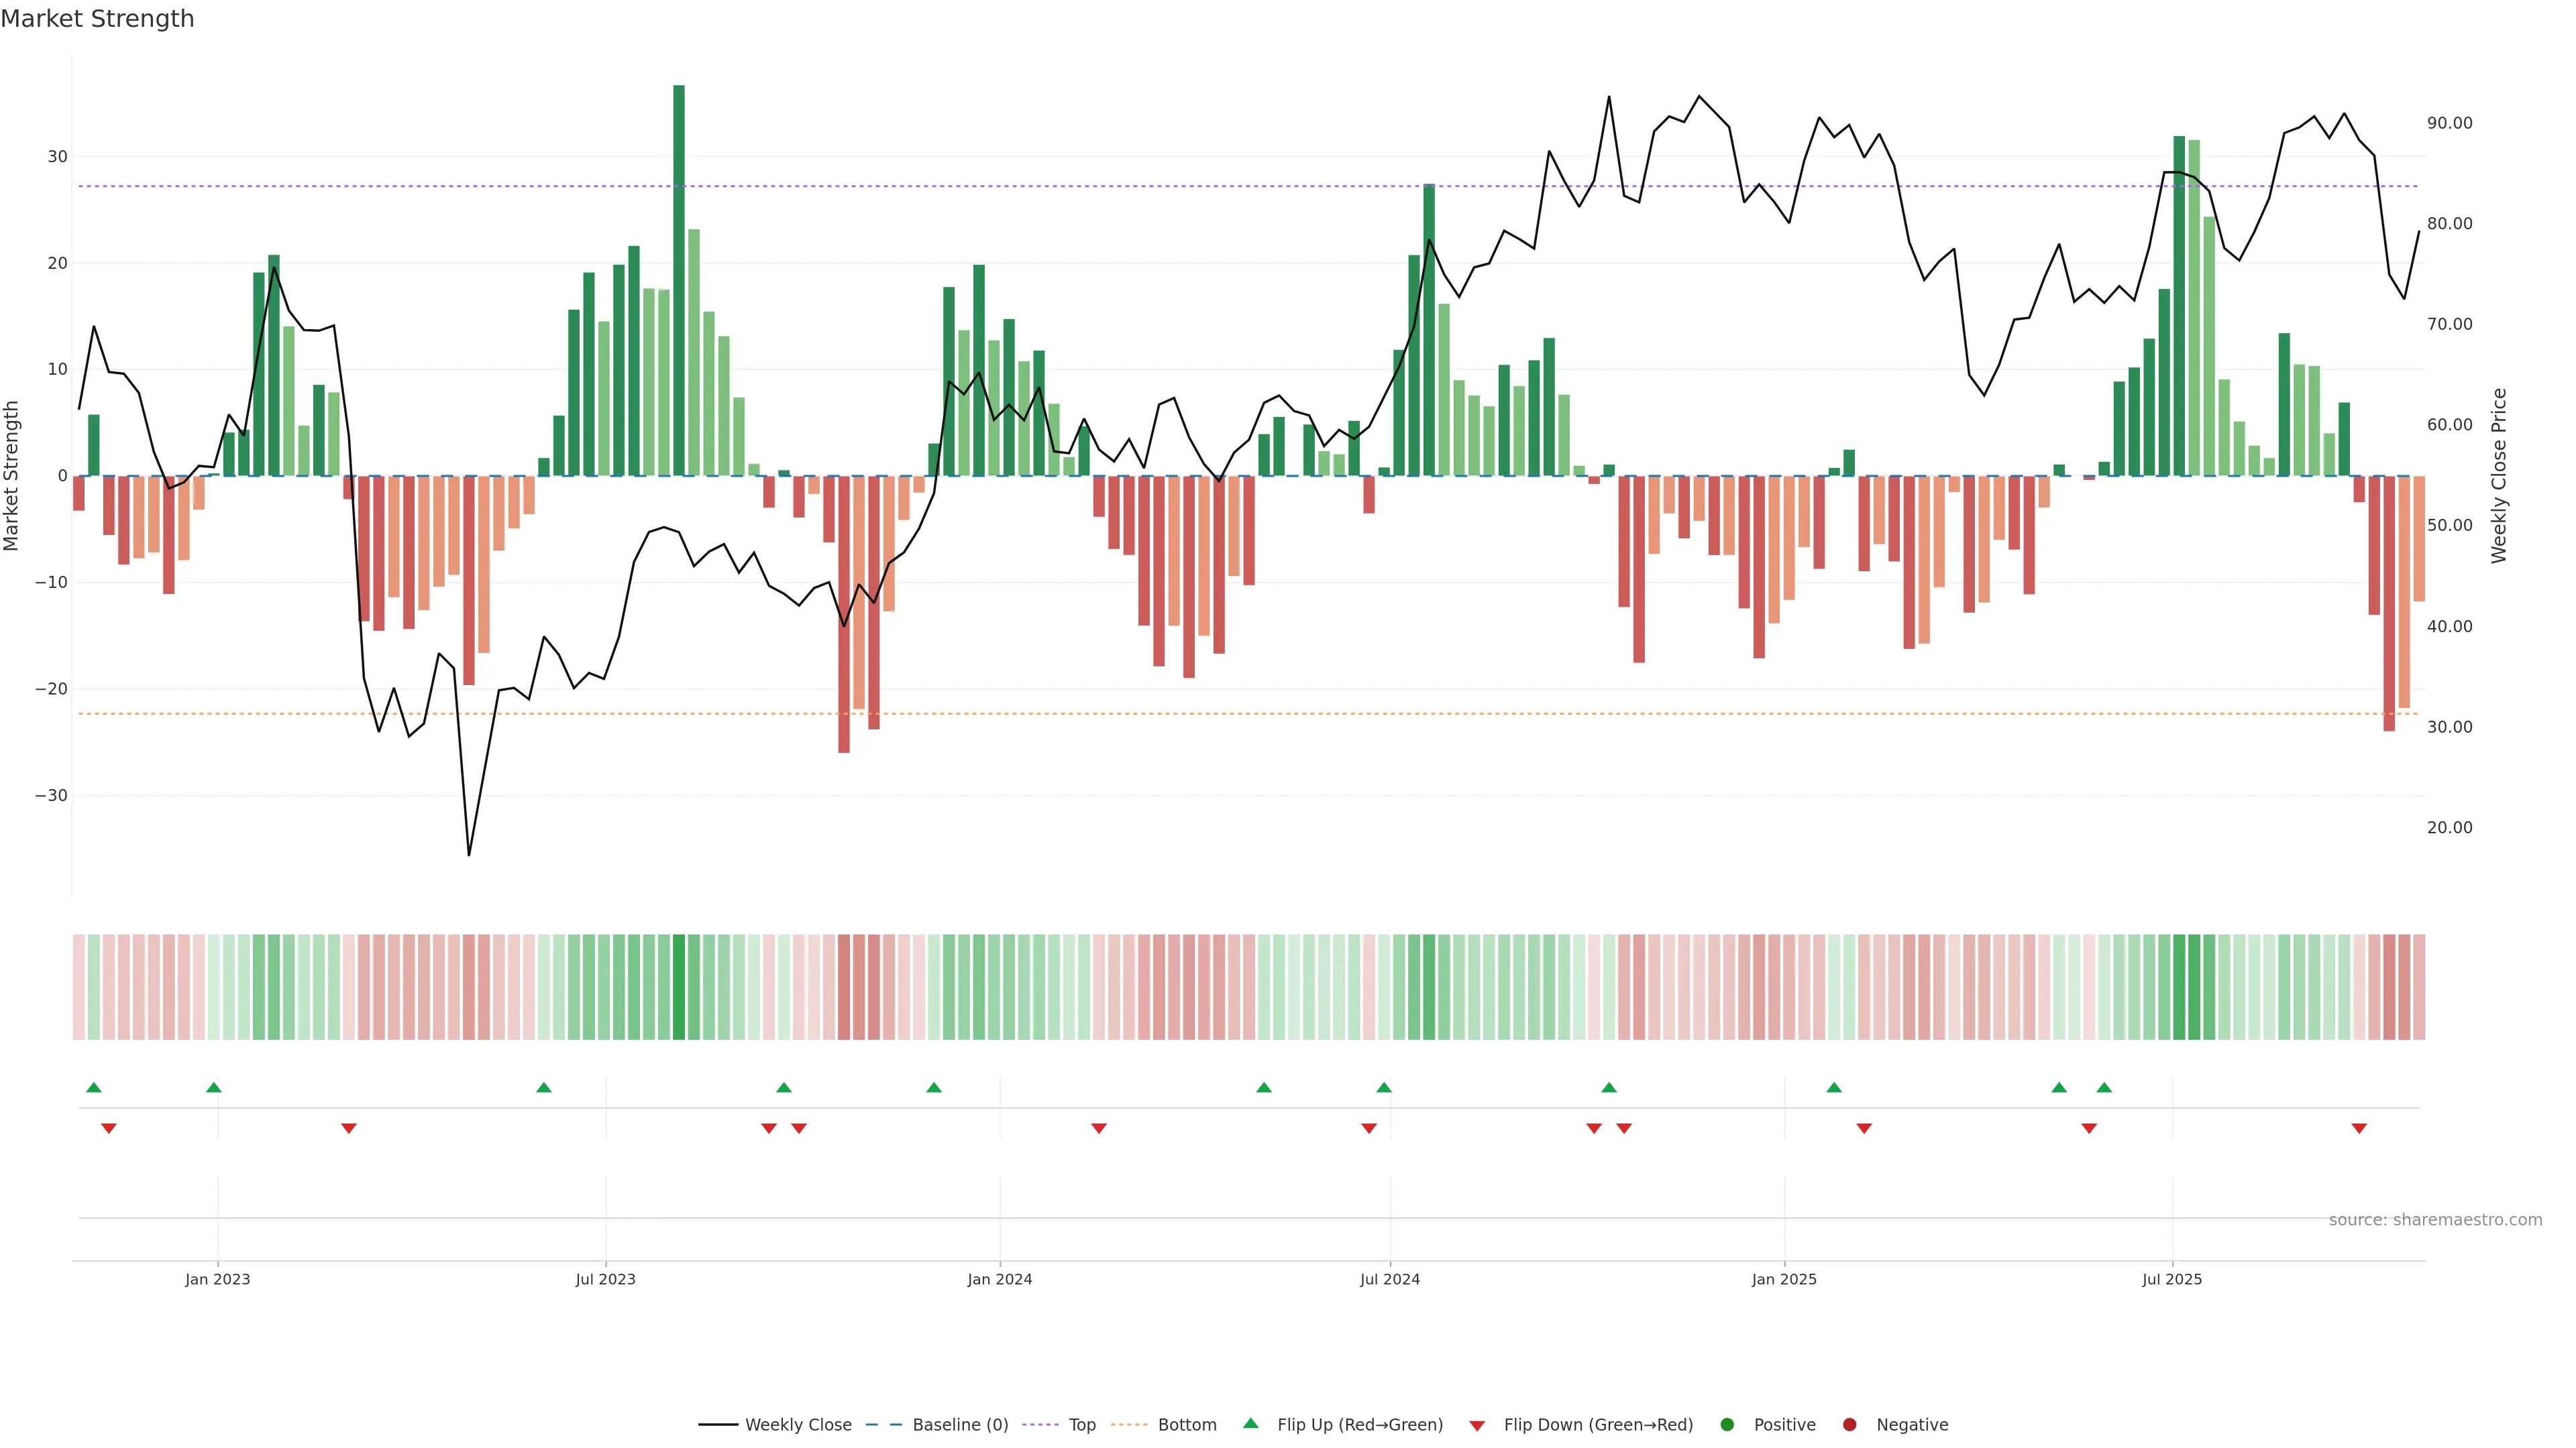Click the green Positive legend dot
The height and width of the screenshot is (1448, 2576).
pos(1727,1424)
